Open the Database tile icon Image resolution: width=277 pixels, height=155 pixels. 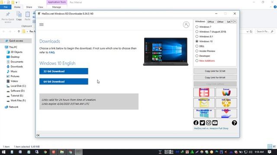[x=204, y=93]
